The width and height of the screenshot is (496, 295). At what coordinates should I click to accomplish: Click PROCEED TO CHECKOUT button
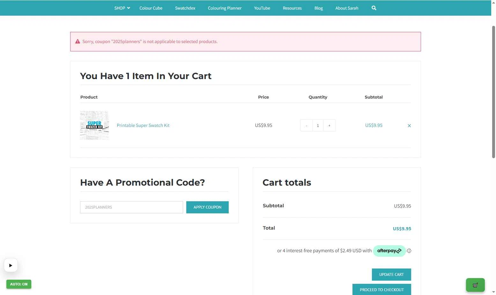tap(382, 290)
